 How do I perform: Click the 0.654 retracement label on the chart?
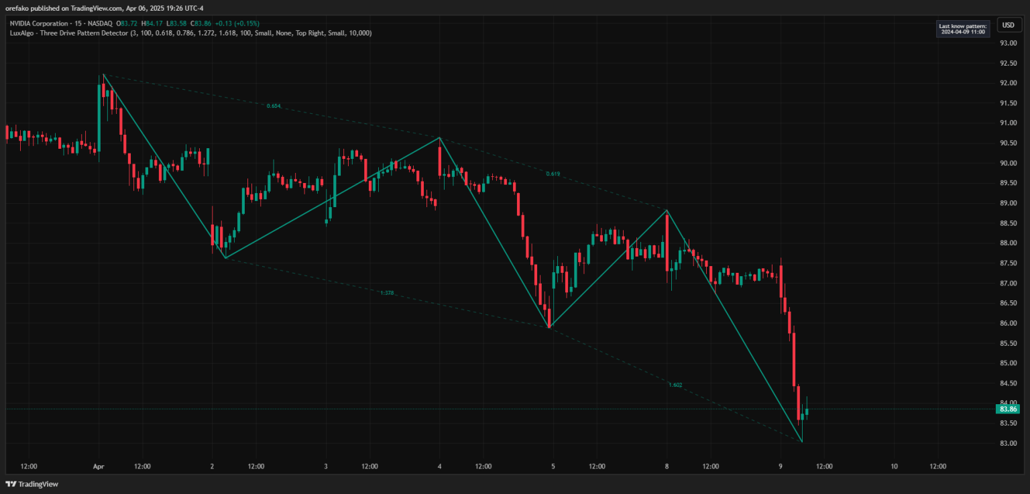pyautogui.click(x=274, y=105)
